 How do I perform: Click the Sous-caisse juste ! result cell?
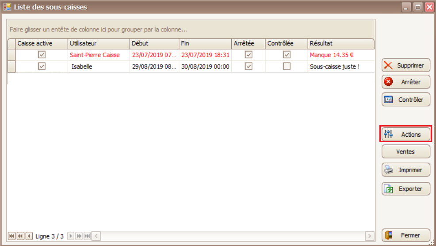pyautogui.click(x=341, y=66)
